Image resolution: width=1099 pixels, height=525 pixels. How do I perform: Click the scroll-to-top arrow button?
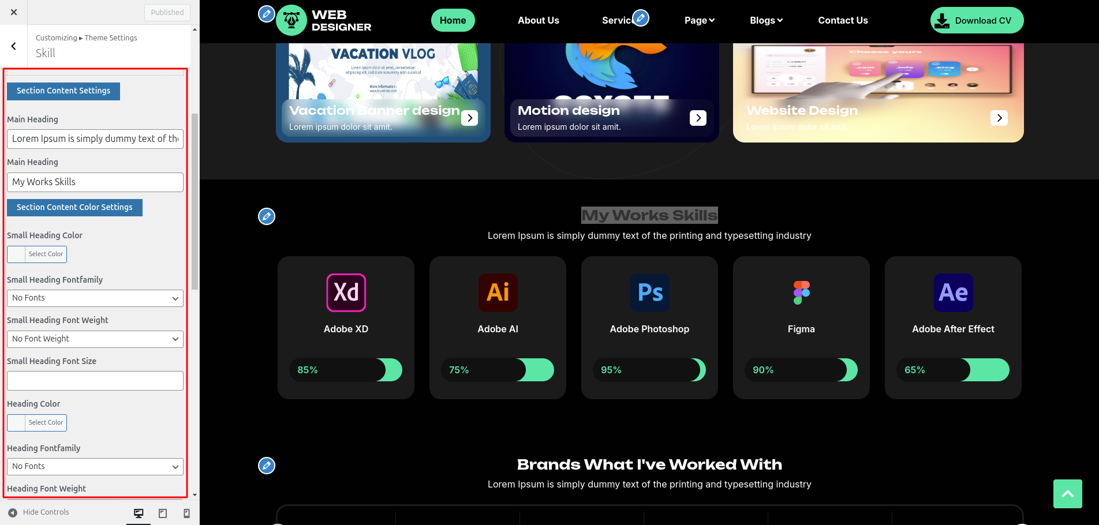(x=1067, y=494)
